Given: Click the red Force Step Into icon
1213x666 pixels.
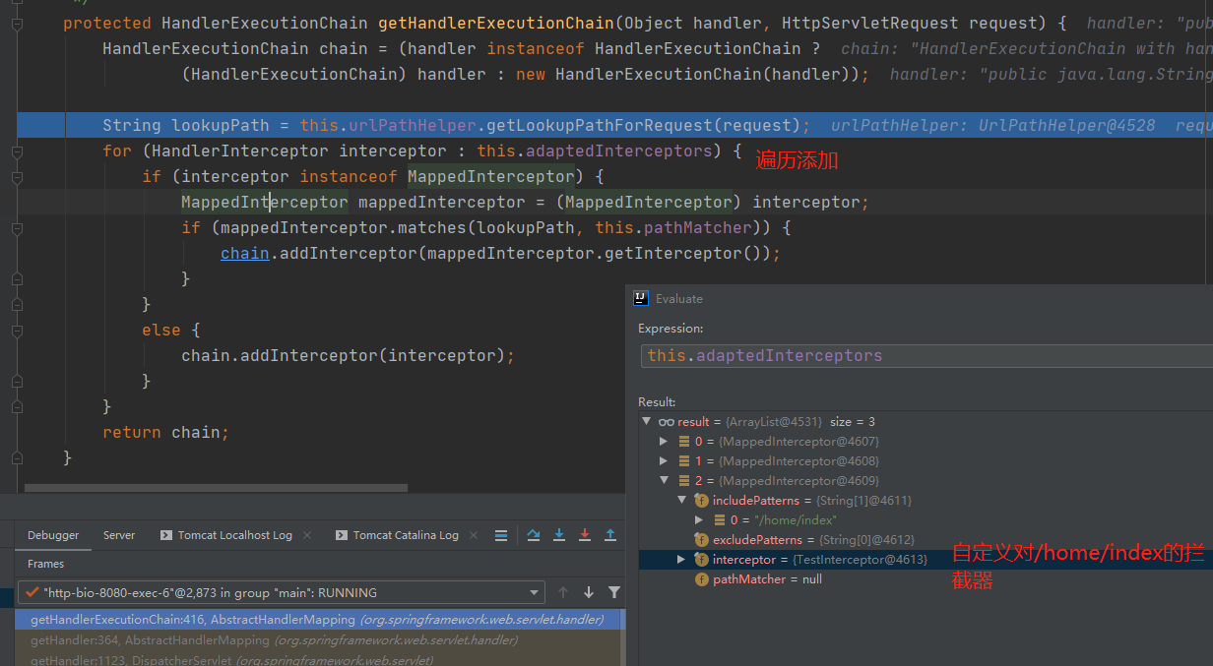Looking at the screenshot, I should pyautogui.click(x=585, y=535).
